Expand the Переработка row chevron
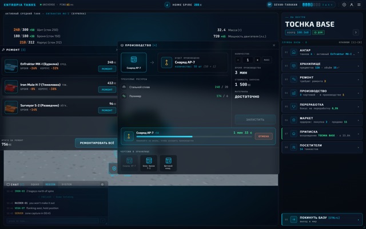 pos(359,106)
